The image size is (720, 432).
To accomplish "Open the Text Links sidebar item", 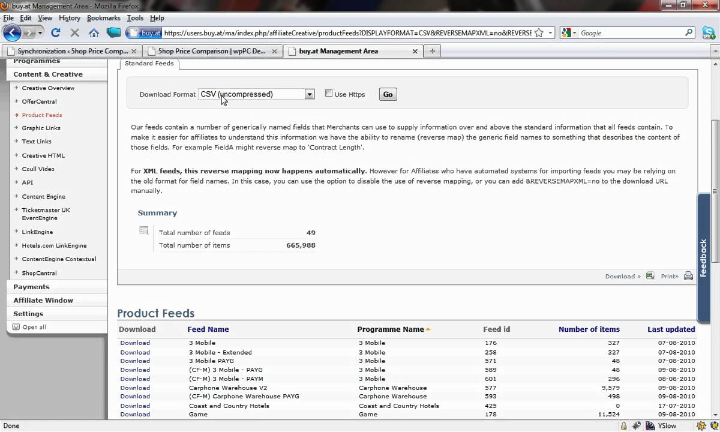I will coord(37,142).
